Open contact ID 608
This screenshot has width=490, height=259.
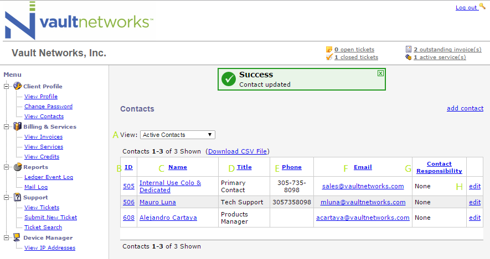[x=129, y=218]
